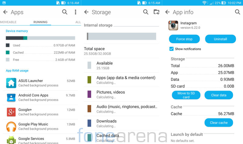This screenshot has width=243, height=144.
Task: Switch to the ALL tab
Action: pyautogui.click(x=78, y=22)
